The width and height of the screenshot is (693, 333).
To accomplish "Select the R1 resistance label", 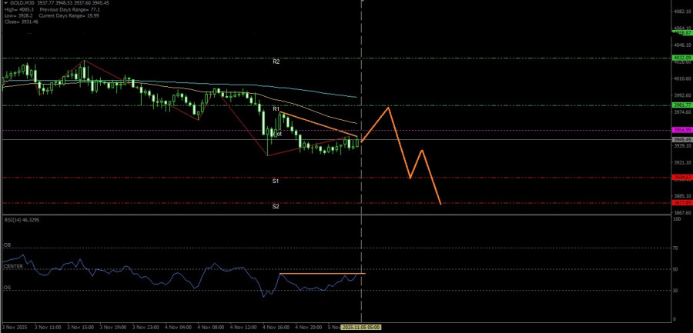I will [x=276, y=108].
